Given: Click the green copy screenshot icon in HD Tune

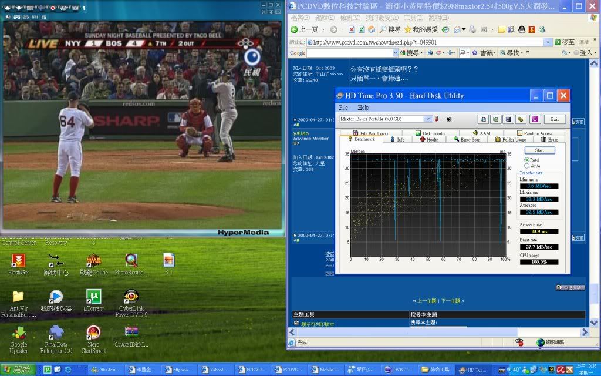Looking at the screenshot, I should [495, 119].
